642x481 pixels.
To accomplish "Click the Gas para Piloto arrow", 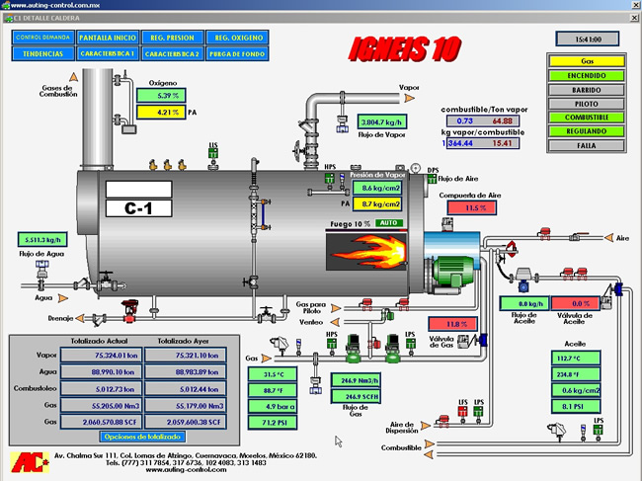I will click(x=336, y=308).
